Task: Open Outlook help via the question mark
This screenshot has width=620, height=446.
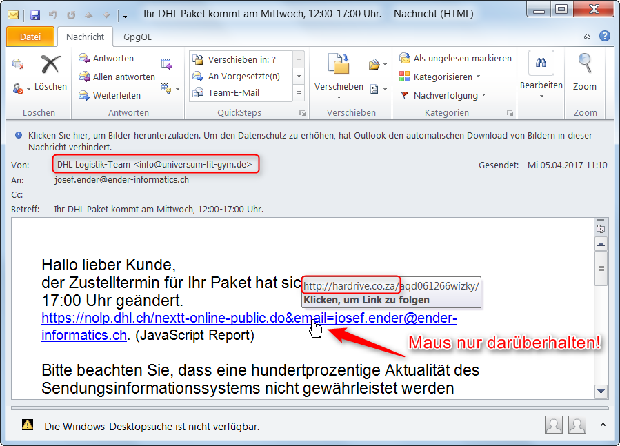Action: [x=605, y=36]
